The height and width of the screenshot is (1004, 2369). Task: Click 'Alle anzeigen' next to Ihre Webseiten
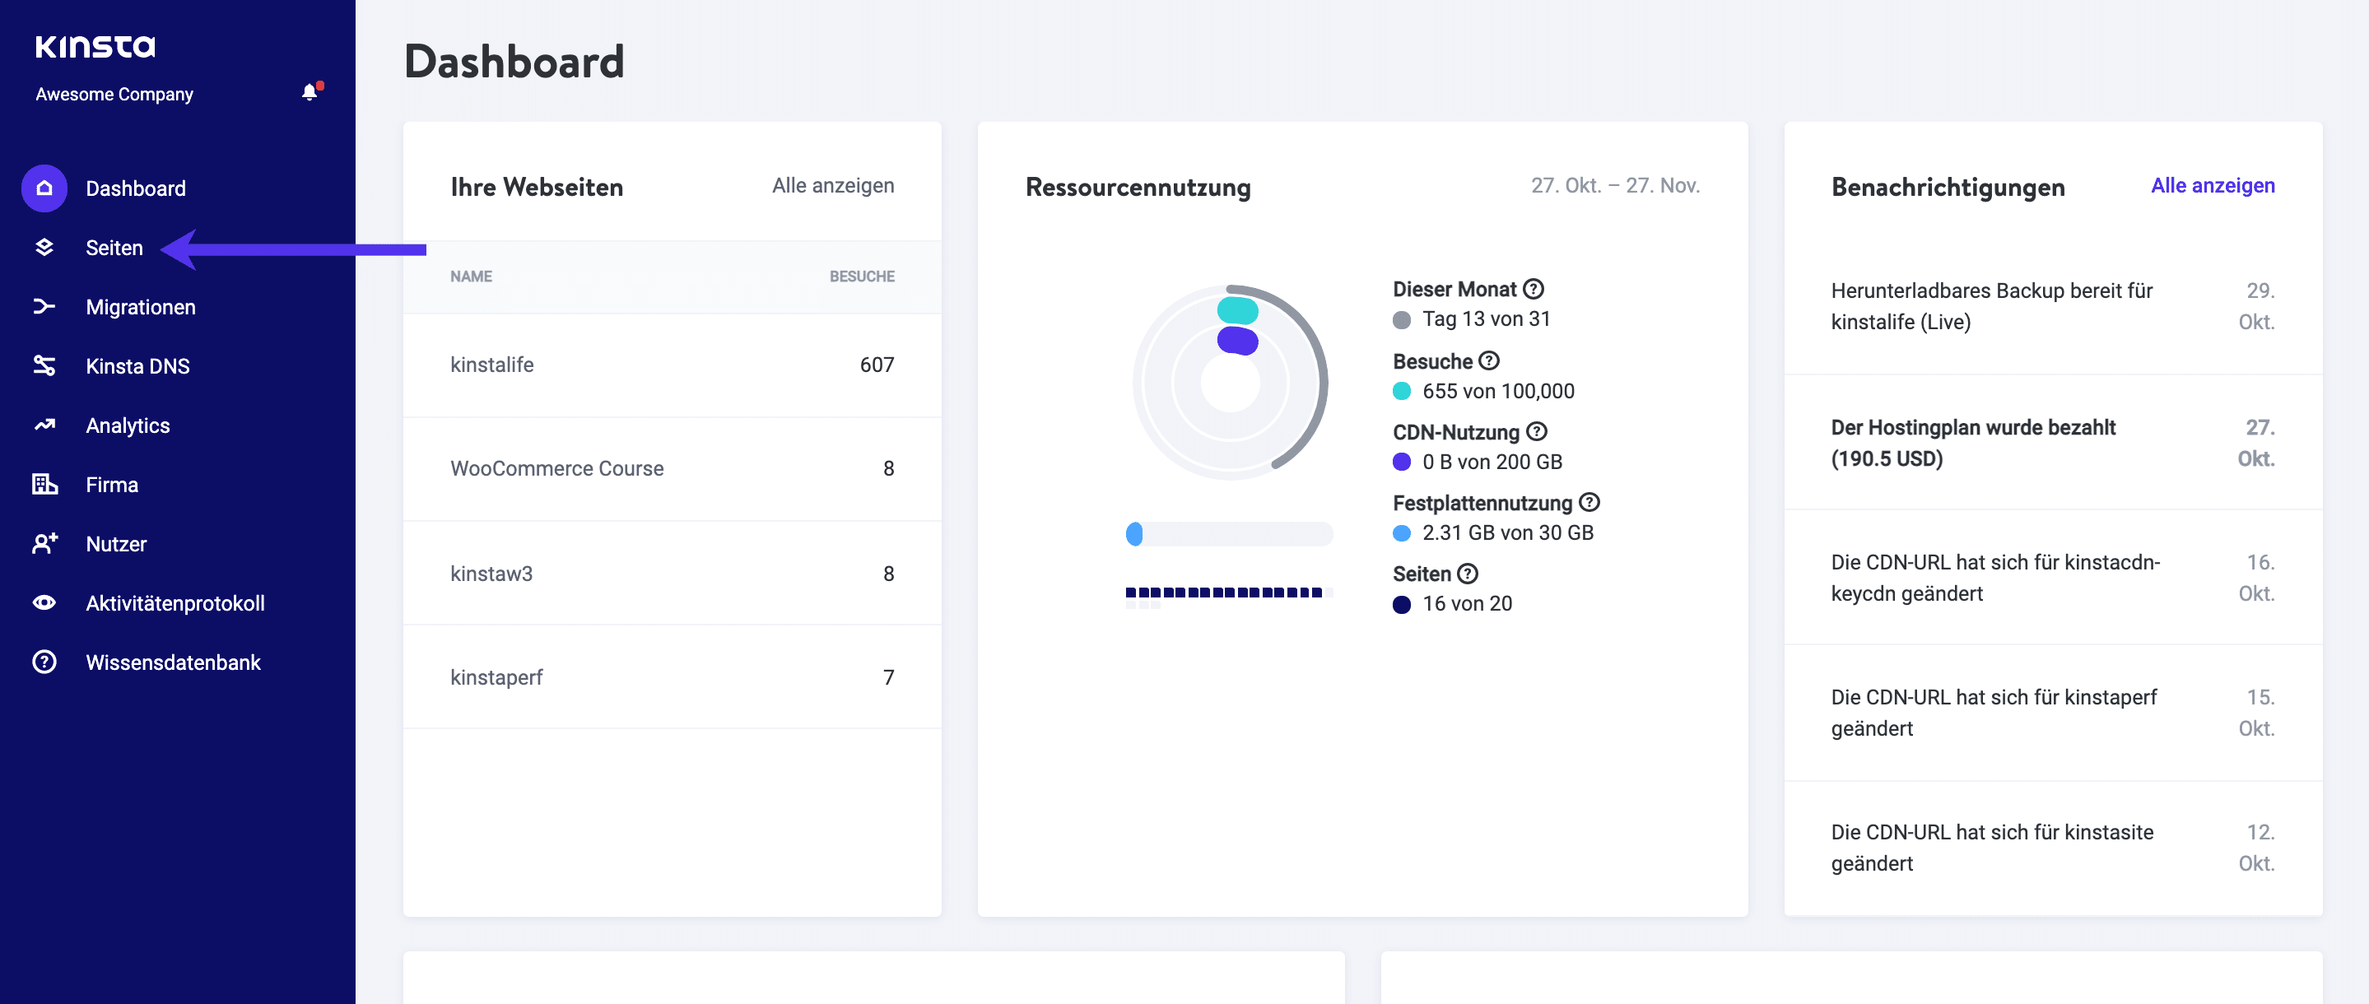832,185
